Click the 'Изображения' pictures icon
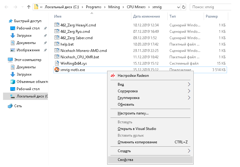The height and width of the screenshot is (167, 240). pos(12,50)
